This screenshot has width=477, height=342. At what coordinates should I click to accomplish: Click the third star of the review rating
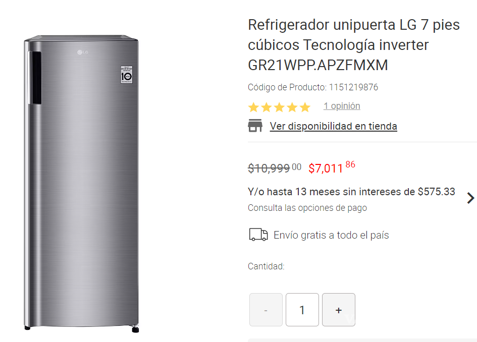(x=279, y=106)
